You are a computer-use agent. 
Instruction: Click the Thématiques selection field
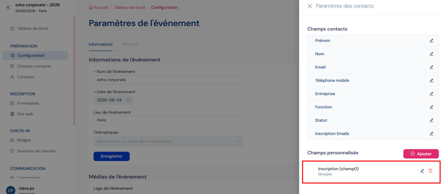168,141
